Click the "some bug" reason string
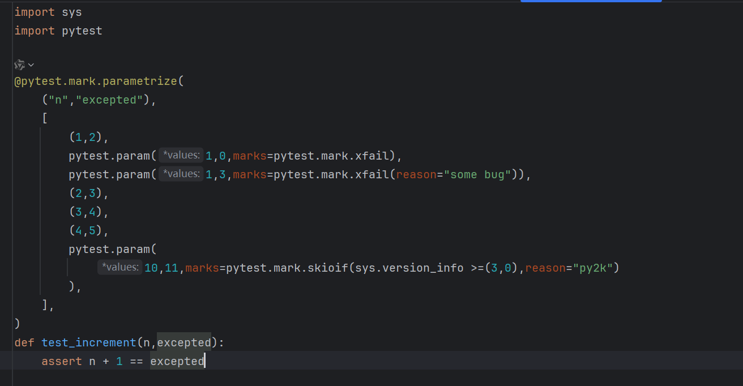 pyautogui.click(x=478, y=174)
